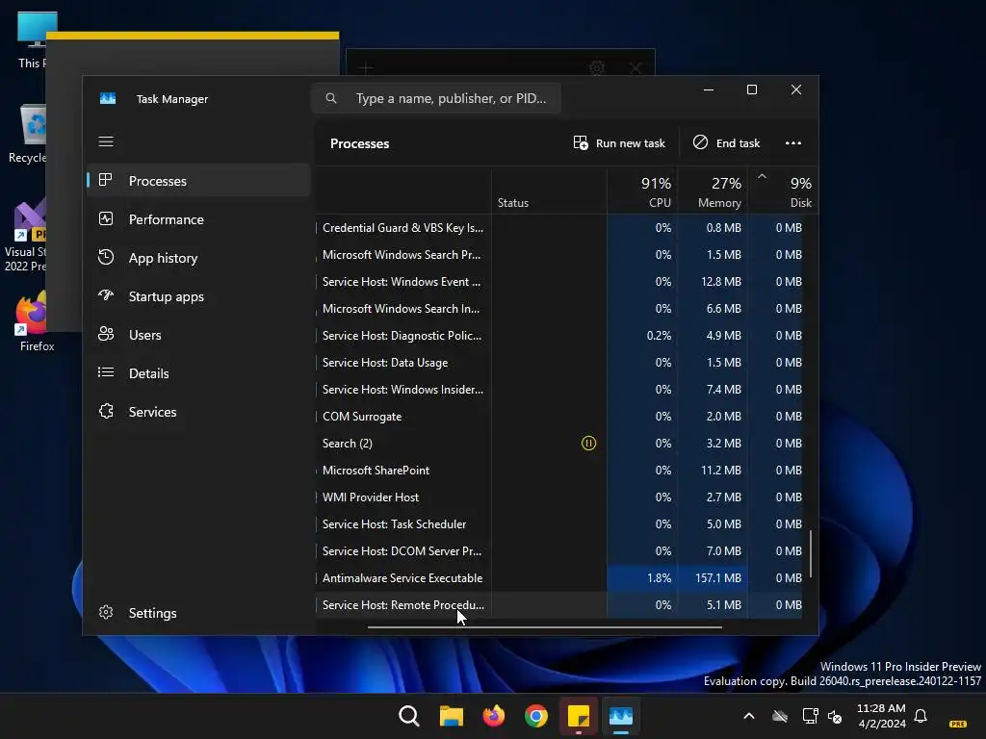Screen dimensions: 986x739
Task: Select the Microsoft SharePoint process
Action: click(558, 470)
